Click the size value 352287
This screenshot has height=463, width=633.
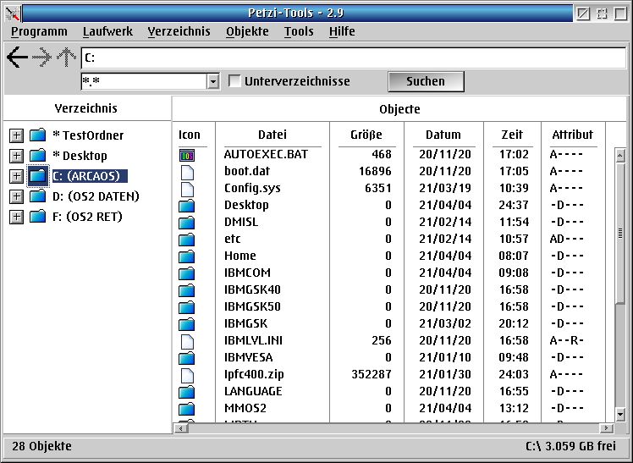[372, 375]
